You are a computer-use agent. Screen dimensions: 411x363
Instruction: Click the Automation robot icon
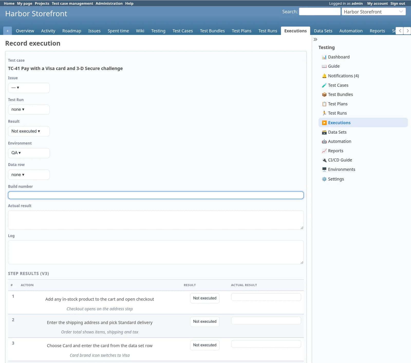324,141
